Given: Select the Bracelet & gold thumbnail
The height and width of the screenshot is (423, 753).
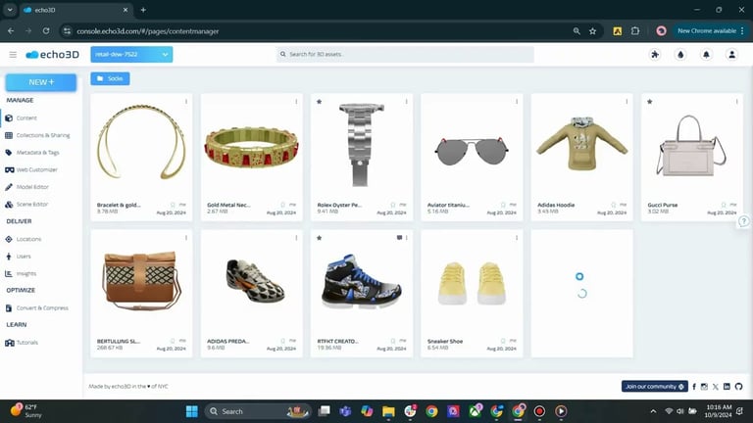Looking at the screenshot, I should click(141, 142).
